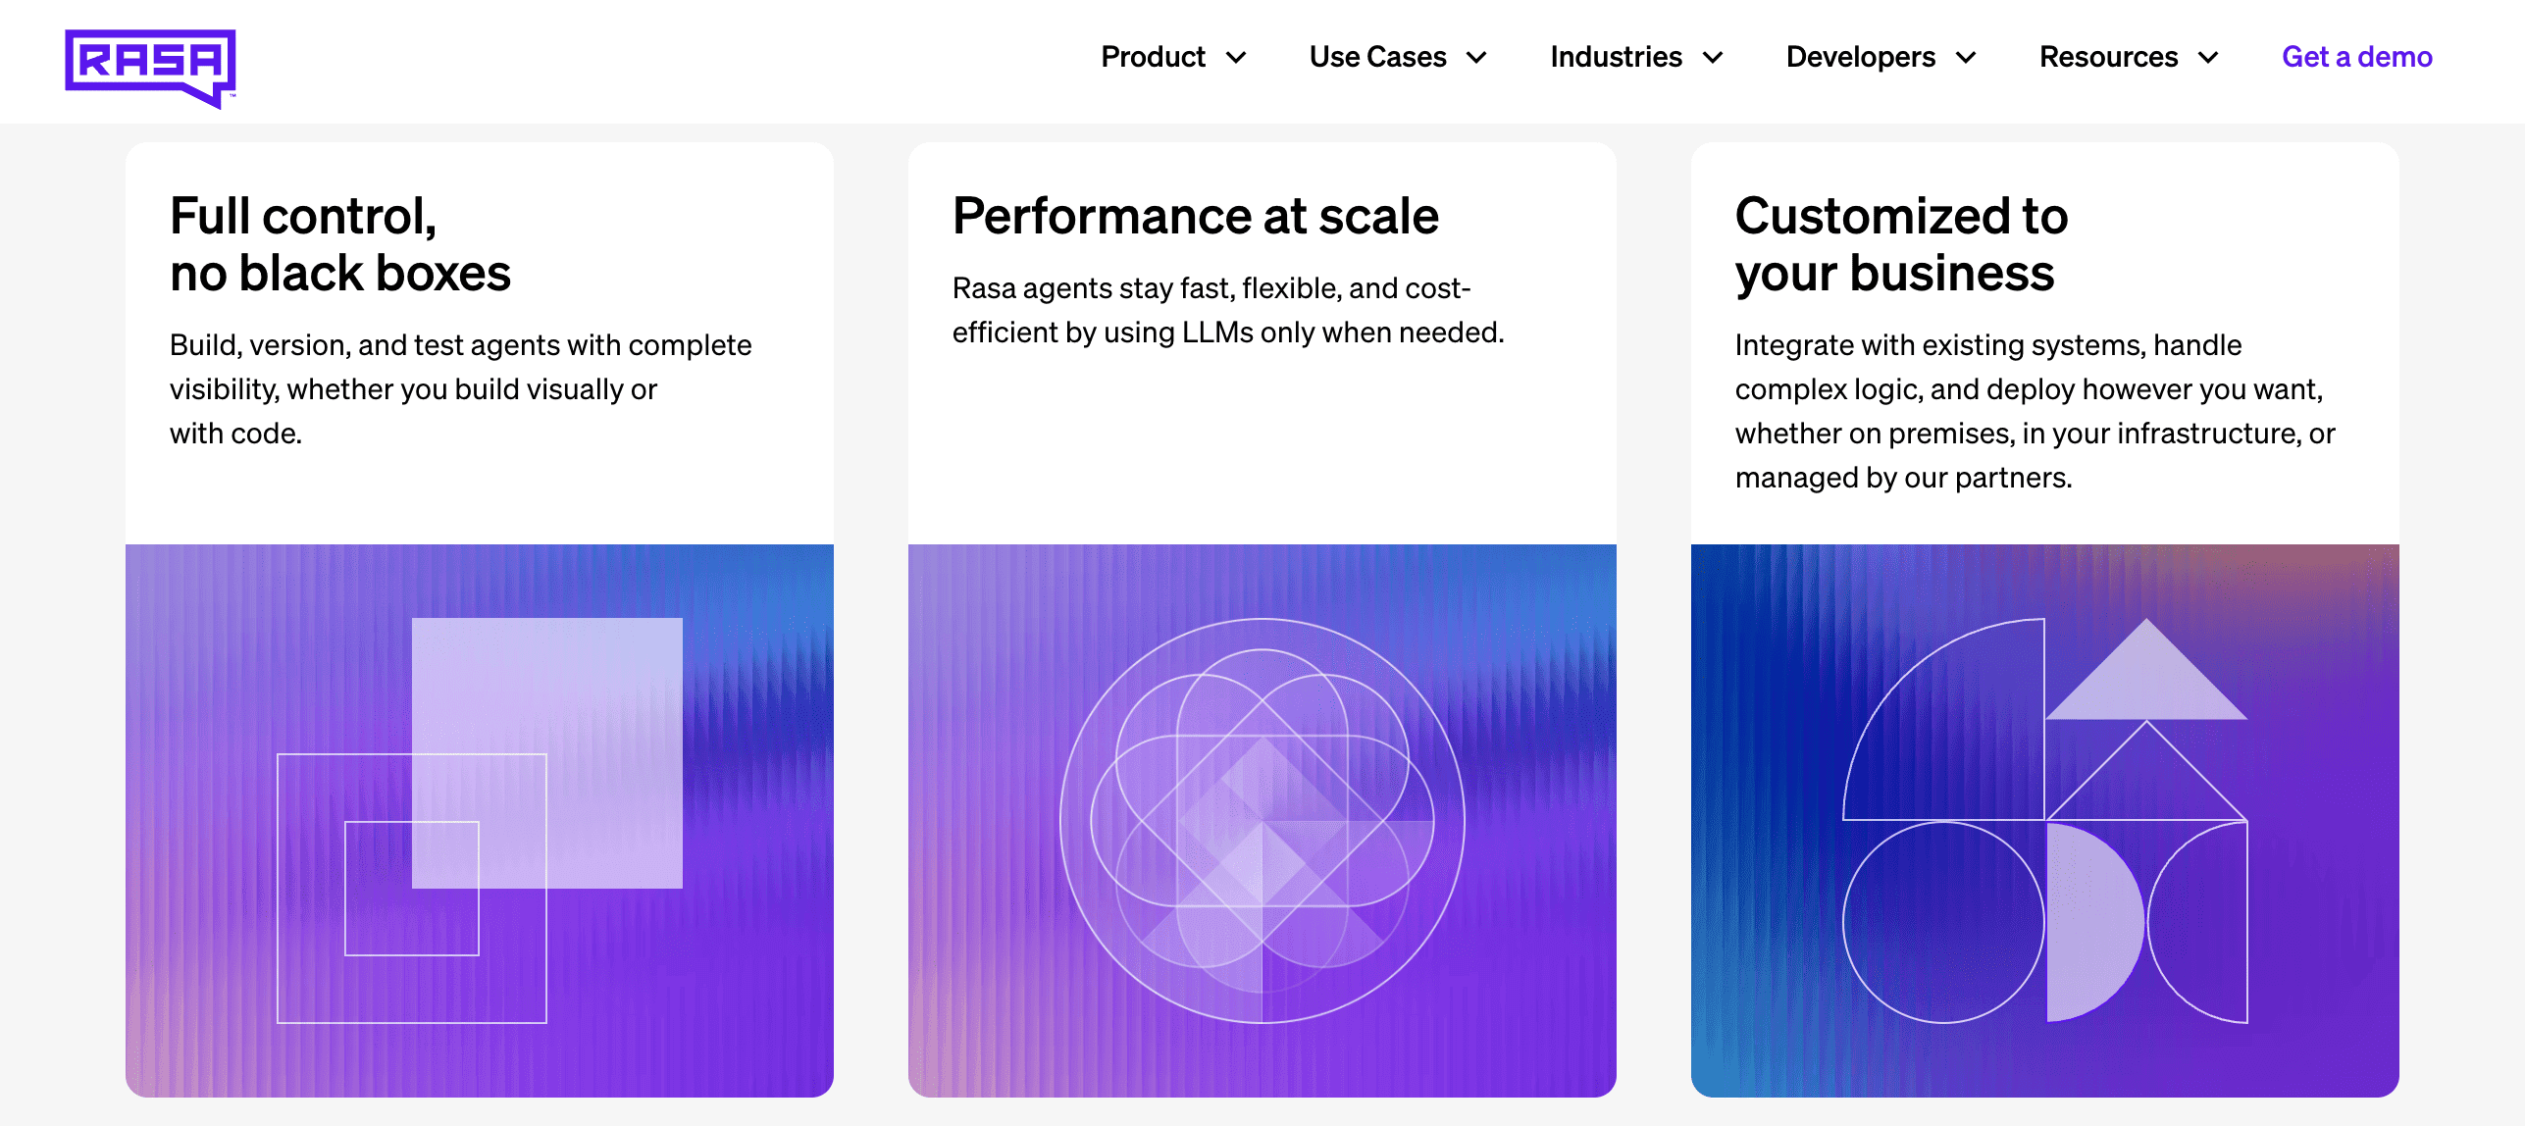Screen dimensions: 2525x1126
Task: Expand the Product navigation dropdown
Action: (1154, 57)
